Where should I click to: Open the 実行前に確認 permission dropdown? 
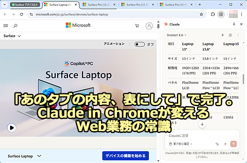point(181,144)
